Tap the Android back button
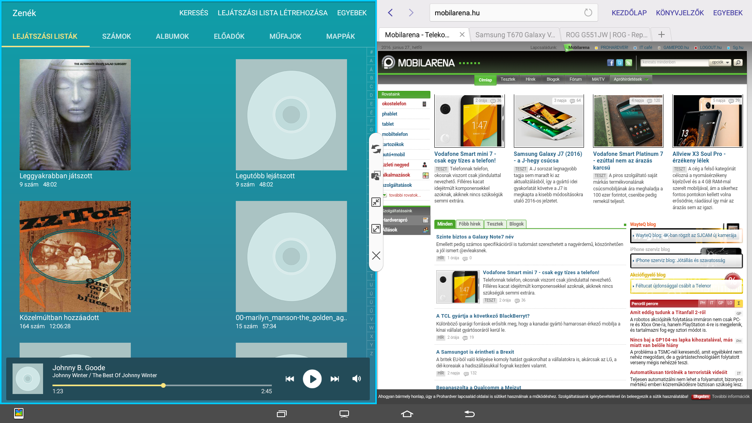The image size is (752, 423). [x=469, y=414]
